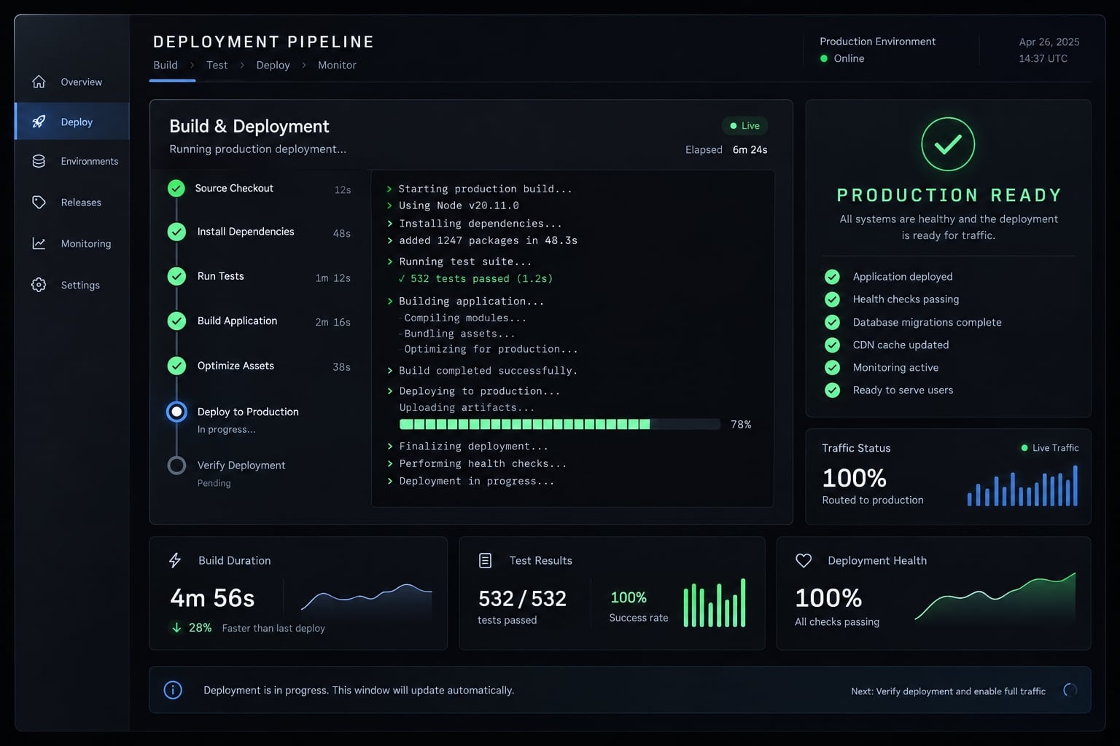The image size is (1120, 746).
Task: Click the Traffic Status blue bar chart
Action: [x=1022, y=485]
